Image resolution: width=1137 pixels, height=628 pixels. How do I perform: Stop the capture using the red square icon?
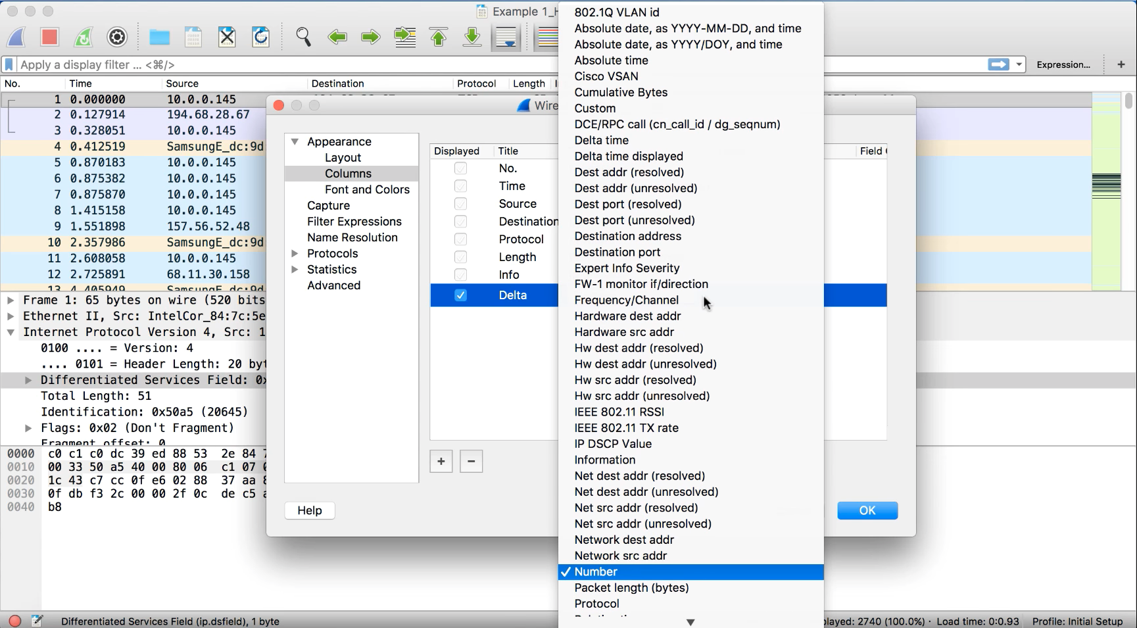[50, 37]
